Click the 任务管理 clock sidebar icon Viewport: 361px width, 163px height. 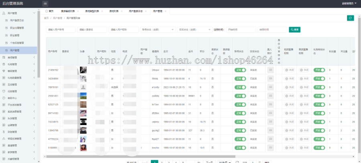(4, 91)
